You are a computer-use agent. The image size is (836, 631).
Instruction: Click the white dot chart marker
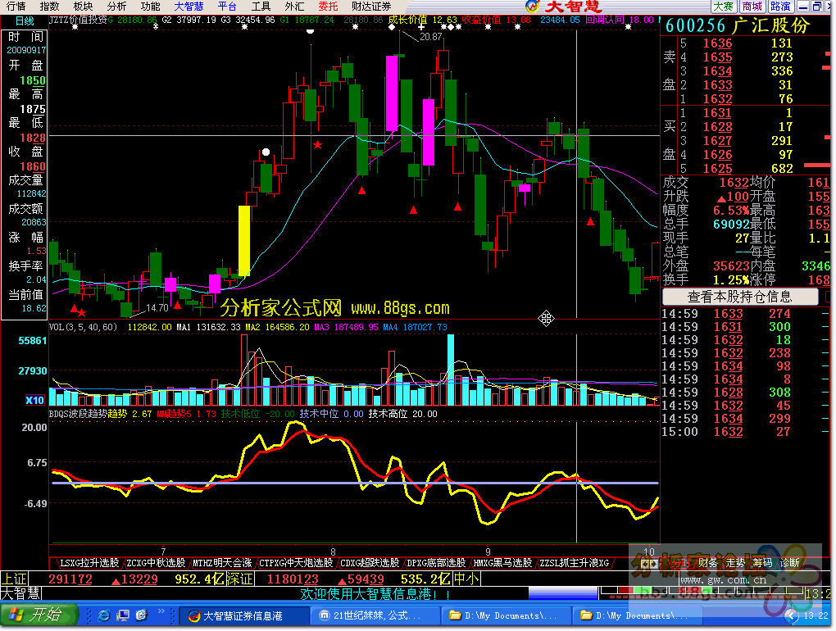pyautogui.click(x=266, y=152)
